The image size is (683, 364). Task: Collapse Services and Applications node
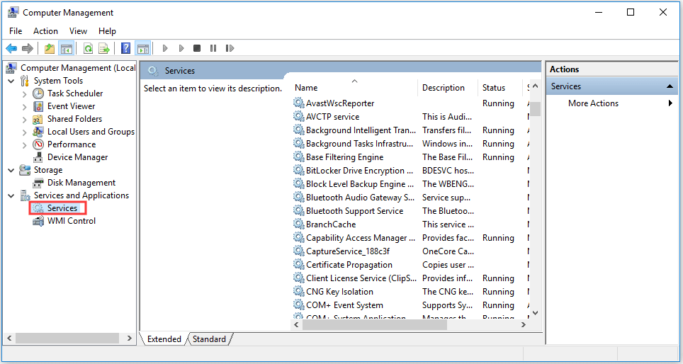point(11,196)
